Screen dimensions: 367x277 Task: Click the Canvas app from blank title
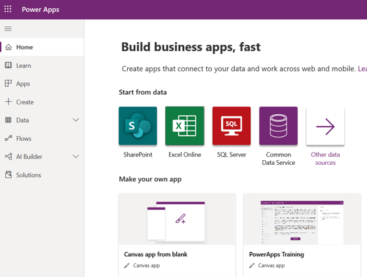tap(156, 254)
